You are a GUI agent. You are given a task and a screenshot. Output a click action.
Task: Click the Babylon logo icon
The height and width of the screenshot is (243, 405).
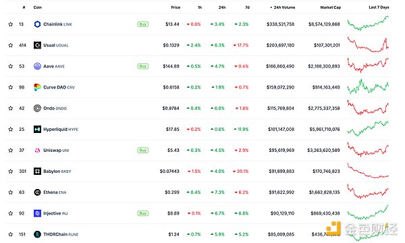click(x=37, y=171)
